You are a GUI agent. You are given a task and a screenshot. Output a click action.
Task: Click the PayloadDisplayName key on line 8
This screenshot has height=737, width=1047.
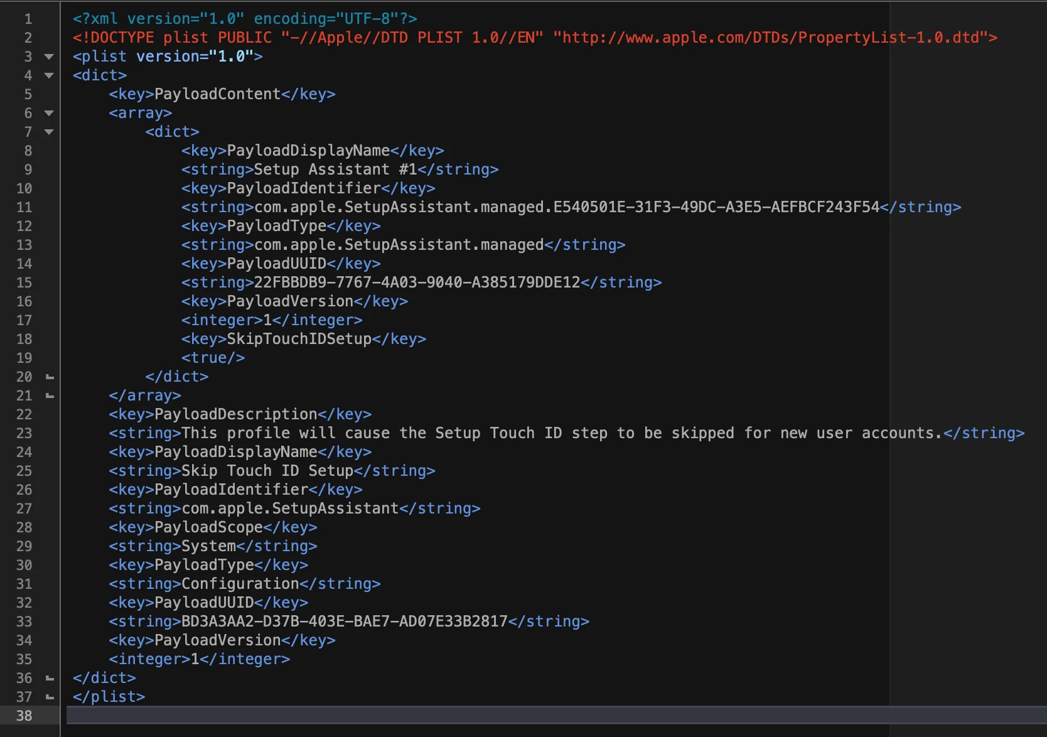tap(308, 151)
